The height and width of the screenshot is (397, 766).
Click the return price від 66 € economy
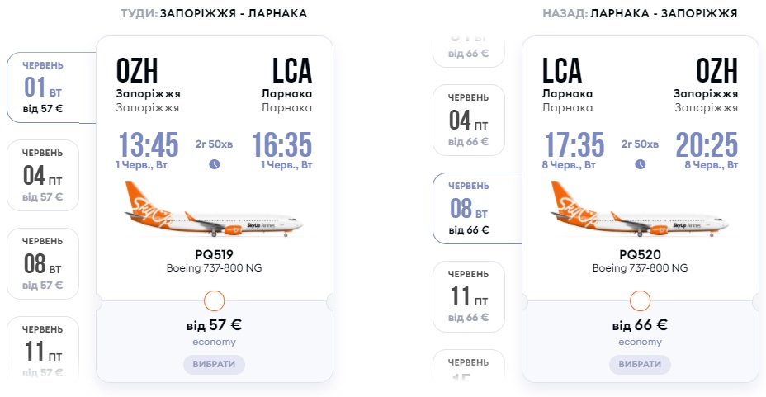pyautogui.click(x=640, y=324)
